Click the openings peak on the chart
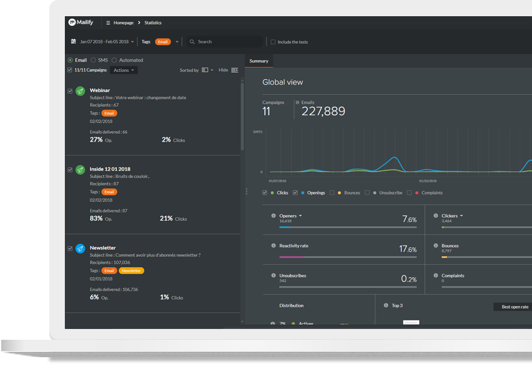Screen dimensions: 532x365 [x=394, y=157]
